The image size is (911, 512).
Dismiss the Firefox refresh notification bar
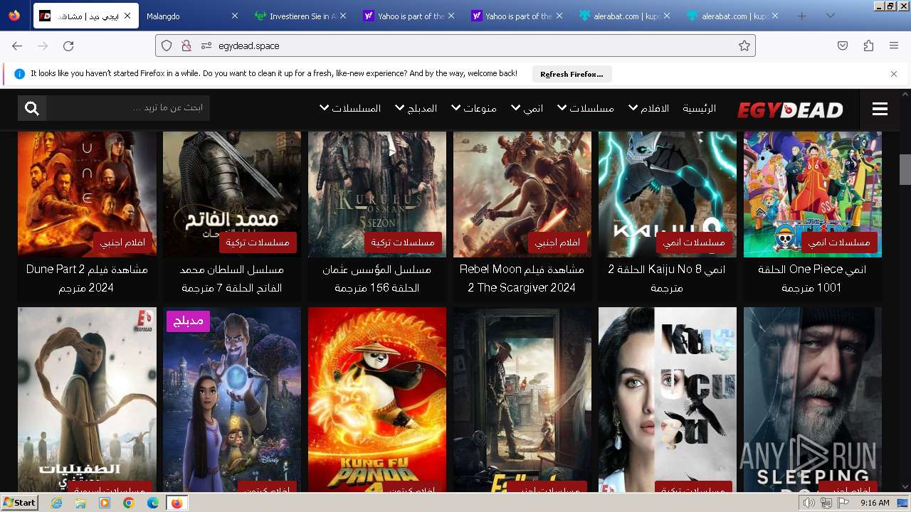[894, 73]
